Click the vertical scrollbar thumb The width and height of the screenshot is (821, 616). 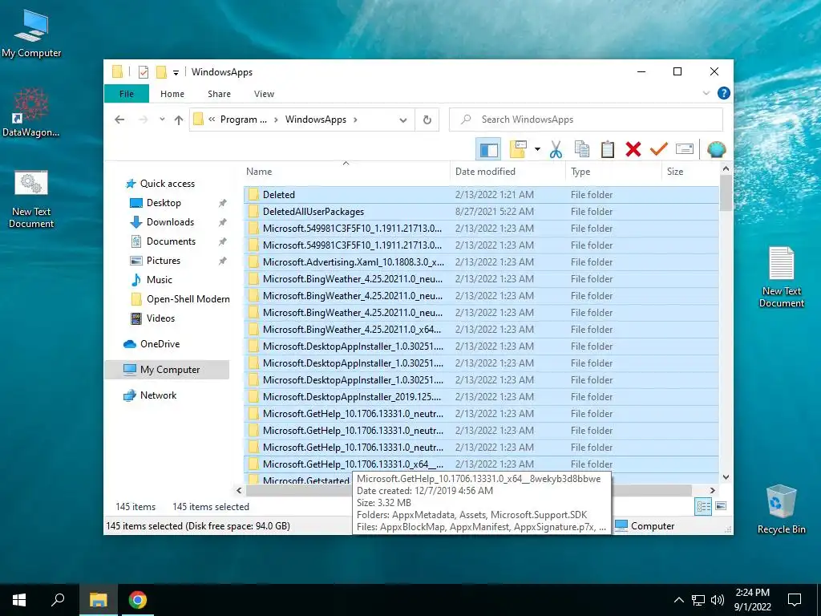[x=726, y=192]
